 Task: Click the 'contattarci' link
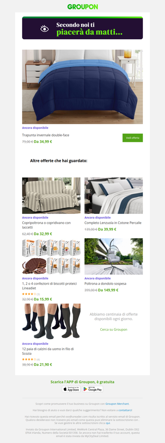click(125, 410)
